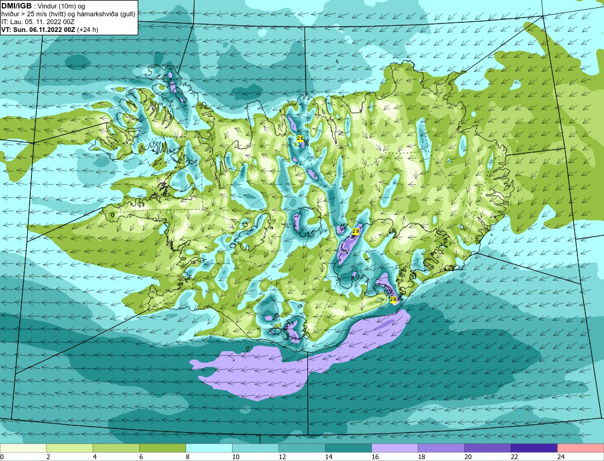Pick the light green swatch between 2 and 4
The height and width of the screenshot is (461, 604).
click(x=69, y=448)
